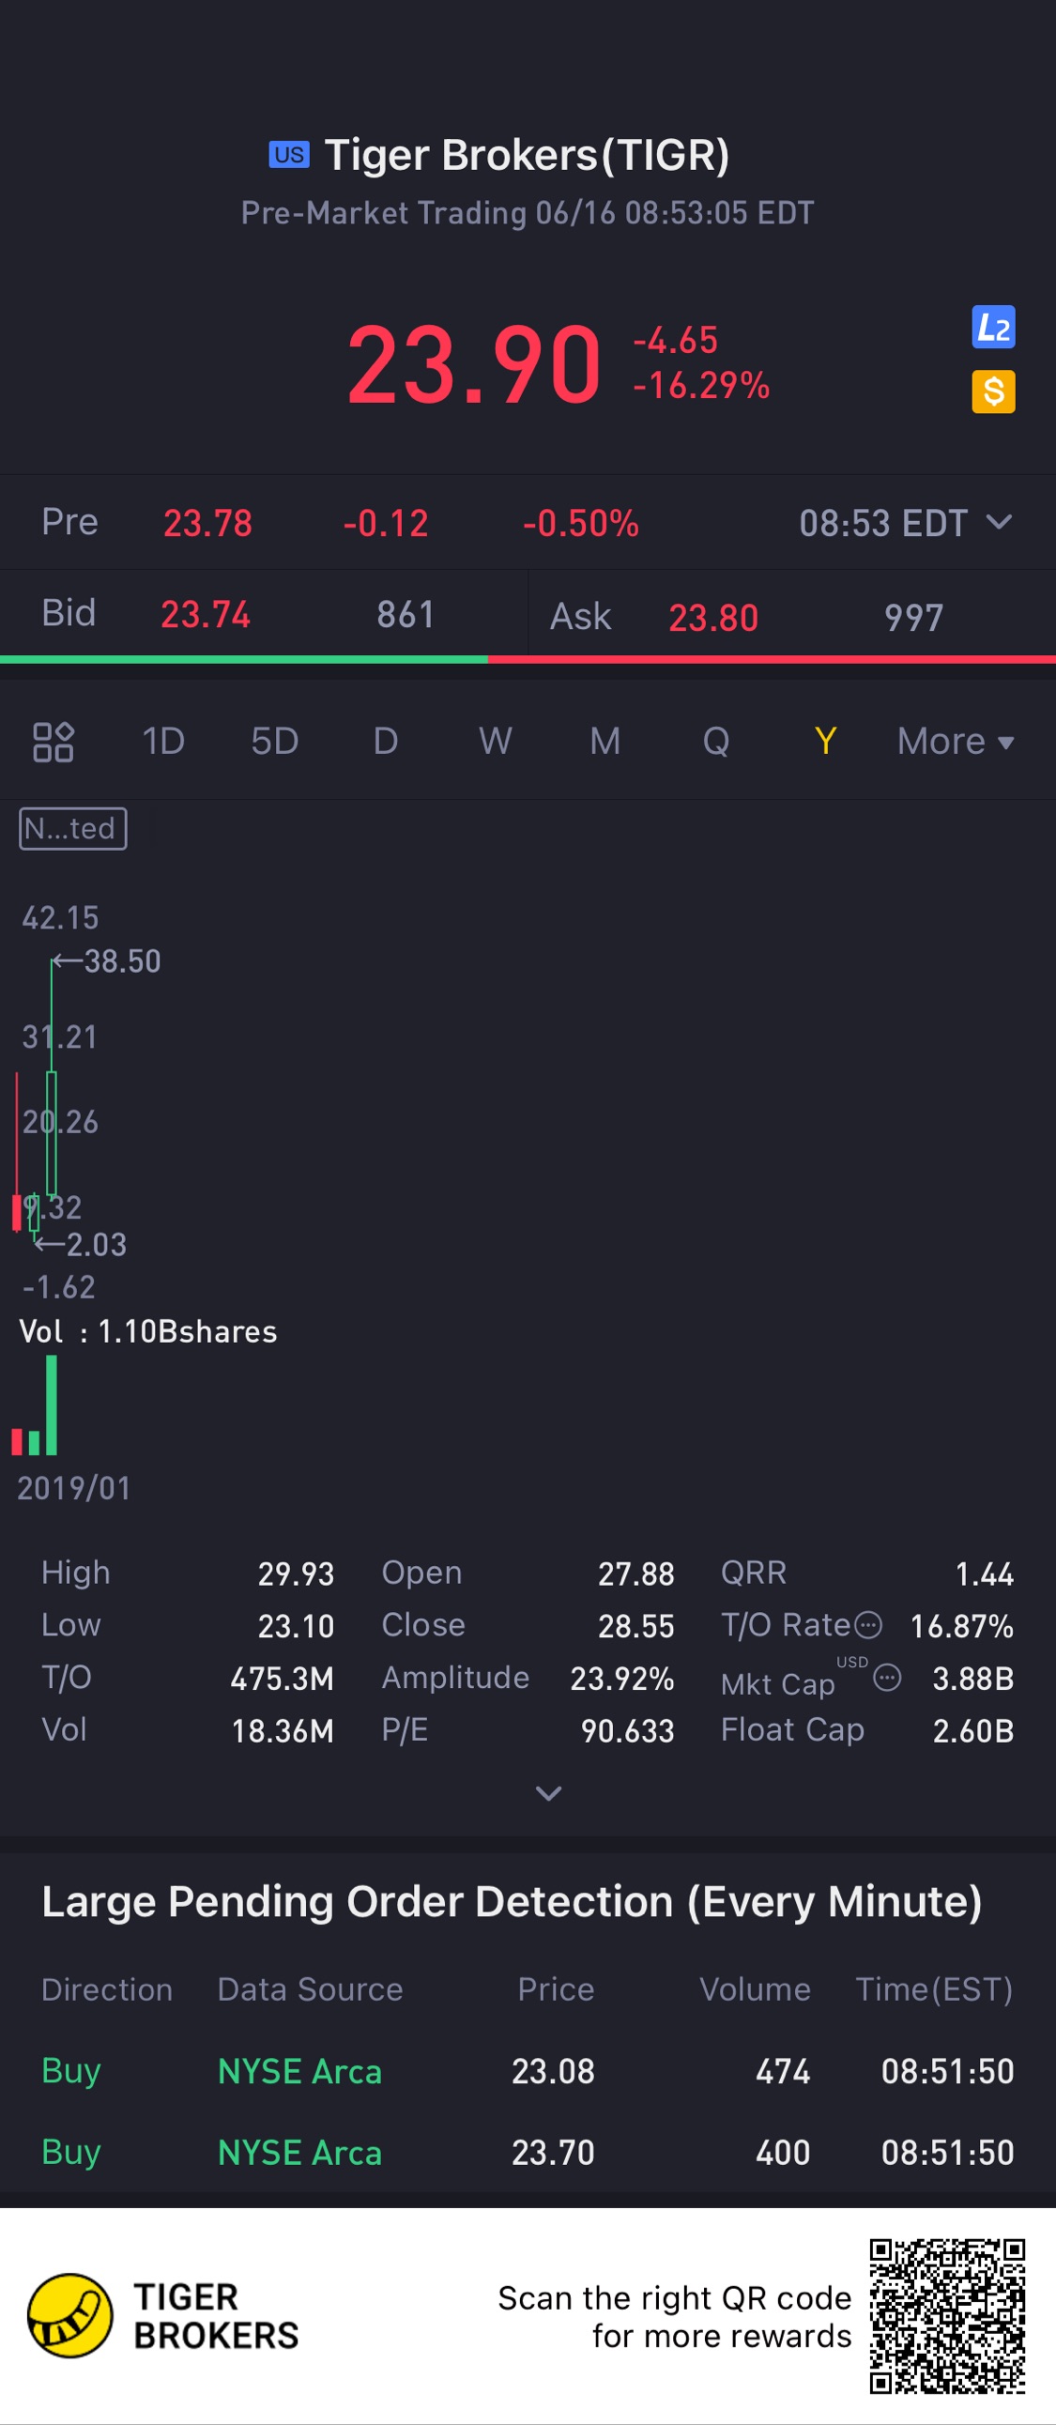The image size is (1056, 2425).
Task: Expand the 08:53 EDT pre-market dropdown
Action: click(999, 523)
